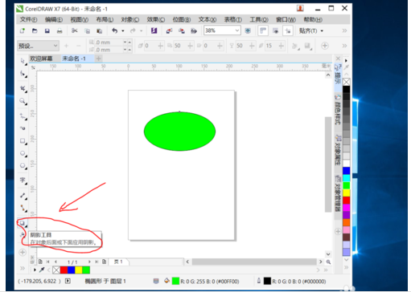Select the Pick tool in the toolbox
411x292 pixels.
(x=23, y=61)
